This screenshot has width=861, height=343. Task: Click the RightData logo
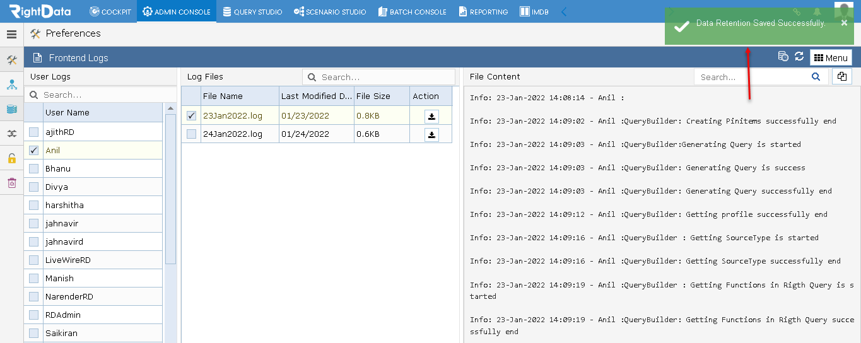40,11
